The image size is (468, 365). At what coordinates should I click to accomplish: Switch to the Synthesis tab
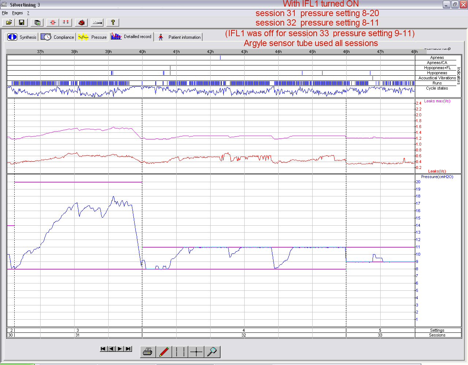point(22,37)
